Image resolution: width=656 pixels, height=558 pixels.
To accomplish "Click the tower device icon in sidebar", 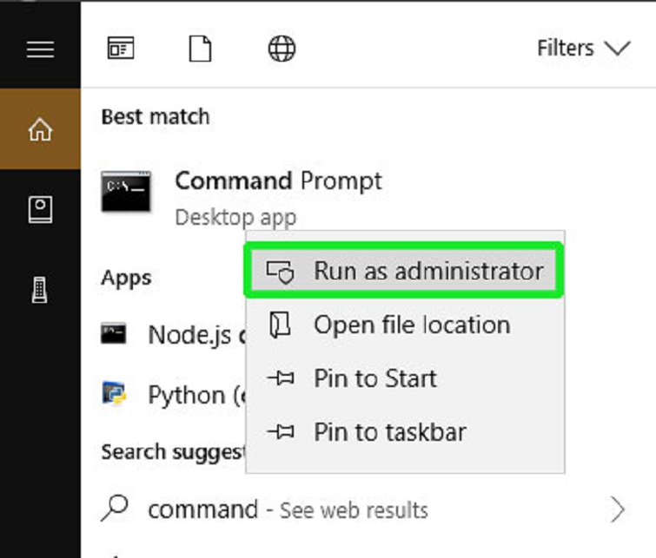I will 40,291.
